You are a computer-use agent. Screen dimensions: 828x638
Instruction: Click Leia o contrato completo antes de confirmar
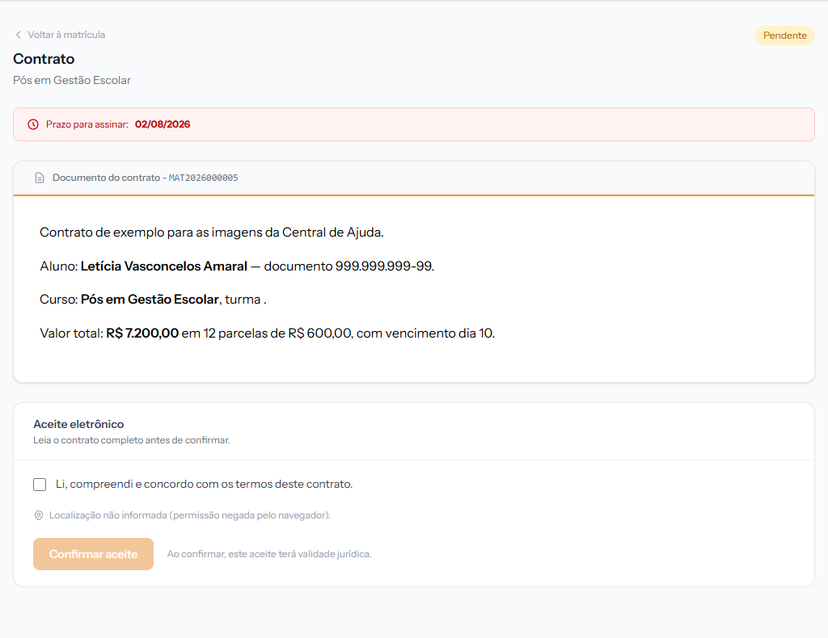(x=132, y=440)
